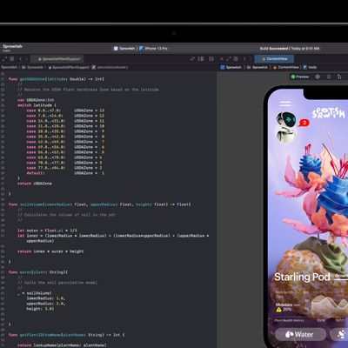Click the 'func getUSDAZone' declaration line
The width and height of the screenshot is (348, 348).
pos(57,79)
